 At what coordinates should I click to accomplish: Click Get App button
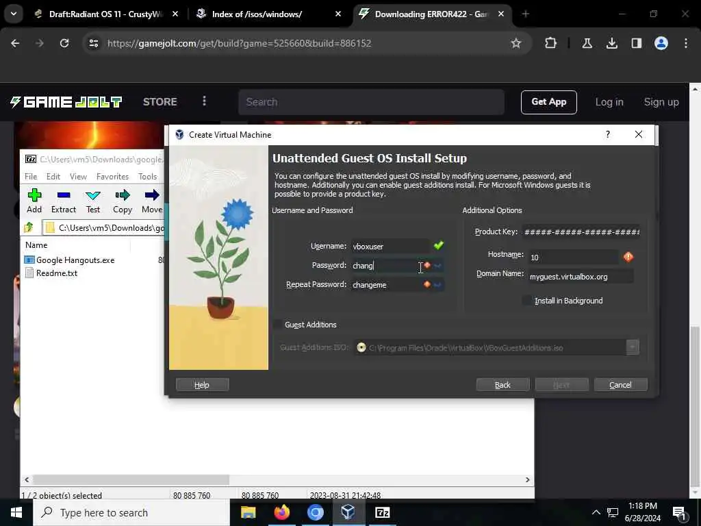point(548,102)
